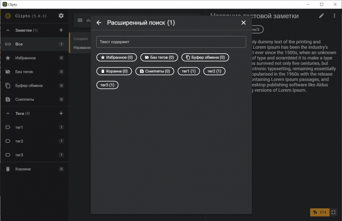This screenshot has height=221, width=342.
Task: Toggle the Избранное (0) filter chip
Action: tap(117, 57)
